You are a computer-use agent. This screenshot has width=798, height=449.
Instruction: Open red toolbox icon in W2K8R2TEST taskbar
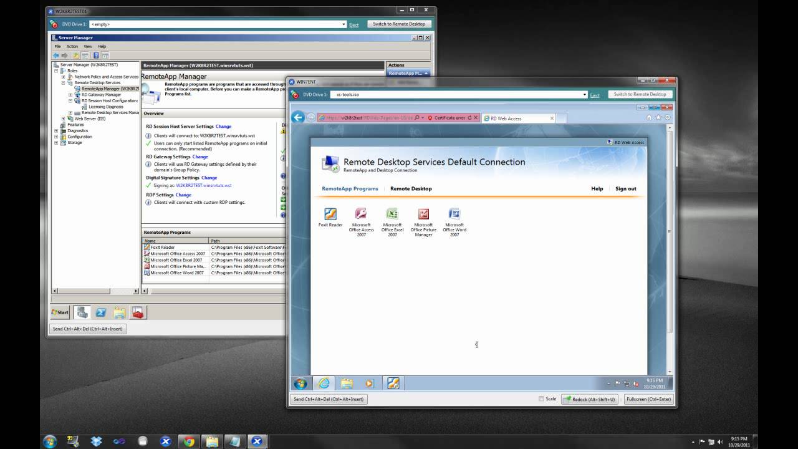click(x=138, y=312)
